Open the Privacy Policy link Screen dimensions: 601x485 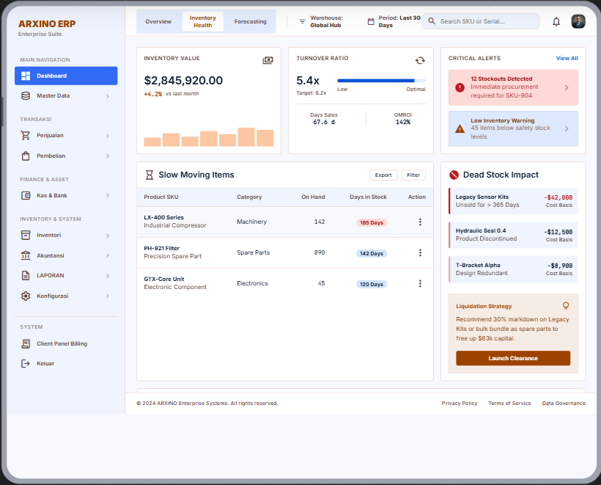click(460, 404)
